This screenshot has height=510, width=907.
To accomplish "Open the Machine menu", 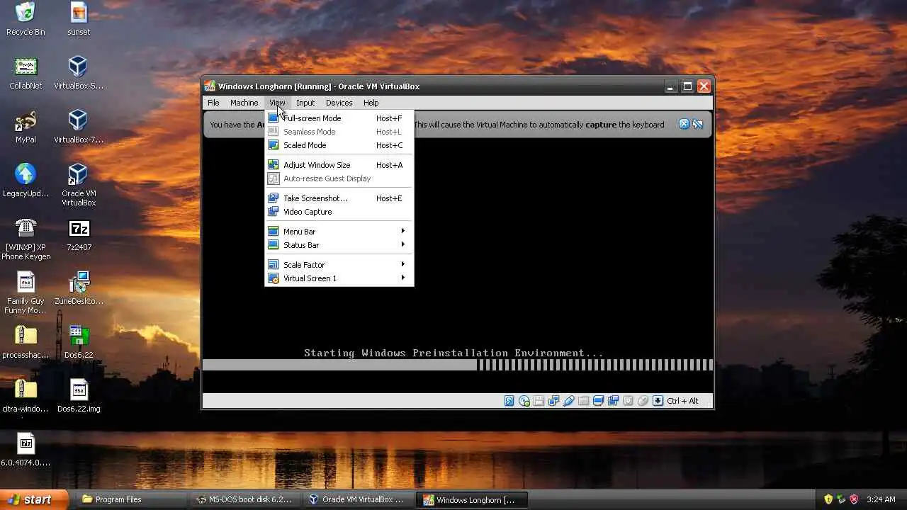I will (244, 103).
